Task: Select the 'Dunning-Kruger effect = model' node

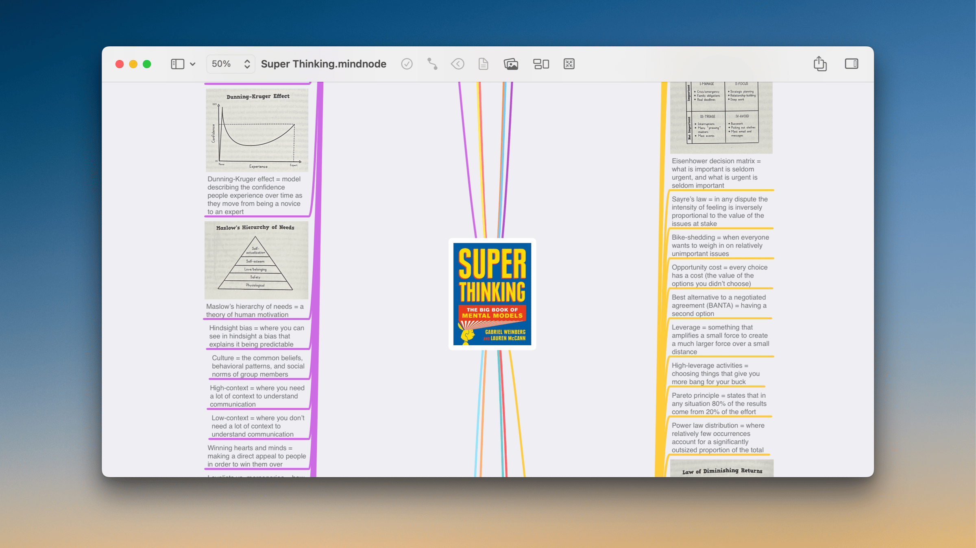Action: (255, 195)
